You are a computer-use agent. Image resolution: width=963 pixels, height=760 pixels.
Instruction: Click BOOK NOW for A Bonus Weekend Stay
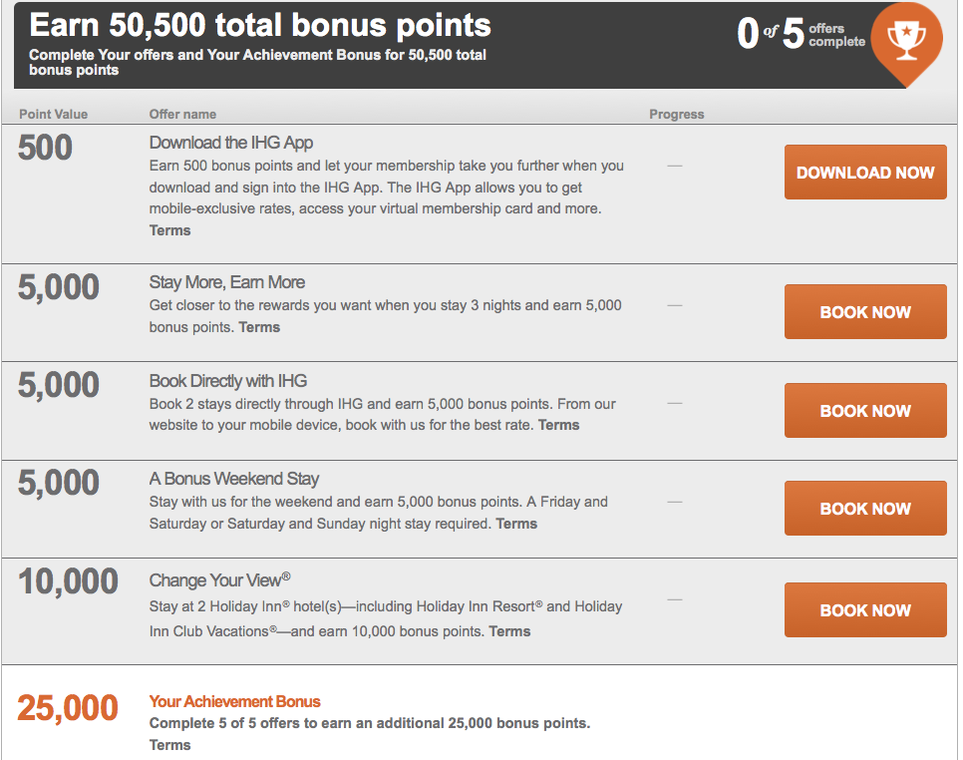pyautogui.click(x=865, y=509)
